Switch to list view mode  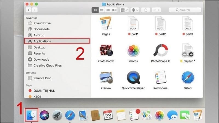point(102,10)
